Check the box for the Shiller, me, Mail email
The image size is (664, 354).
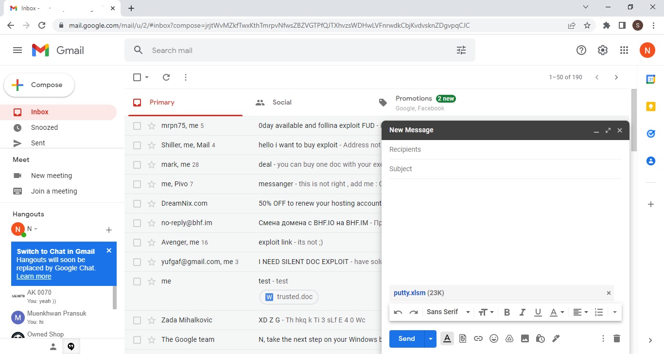click(x=137, y=145)
